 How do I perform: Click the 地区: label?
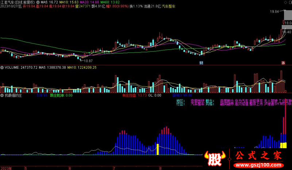180,101
